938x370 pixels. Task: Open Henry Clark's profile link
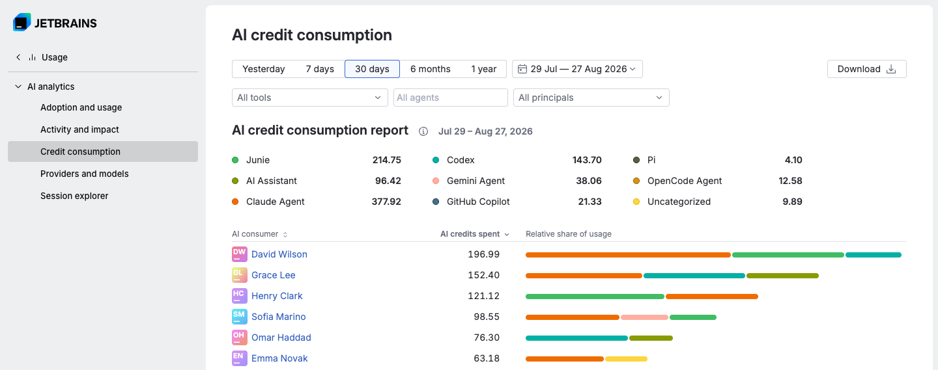click(277, 296)
